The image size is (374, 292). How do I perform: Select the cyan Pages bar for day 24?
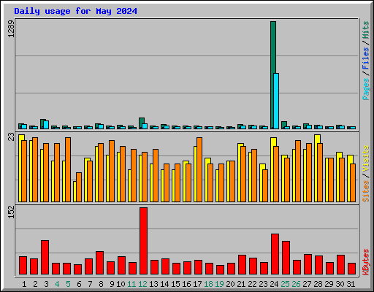coord(276,101)
